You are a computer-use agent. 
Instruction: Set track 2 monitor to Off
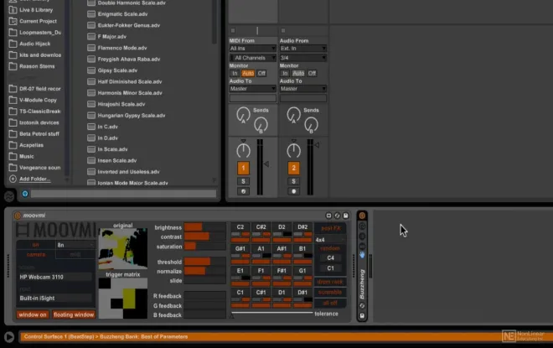312,74
